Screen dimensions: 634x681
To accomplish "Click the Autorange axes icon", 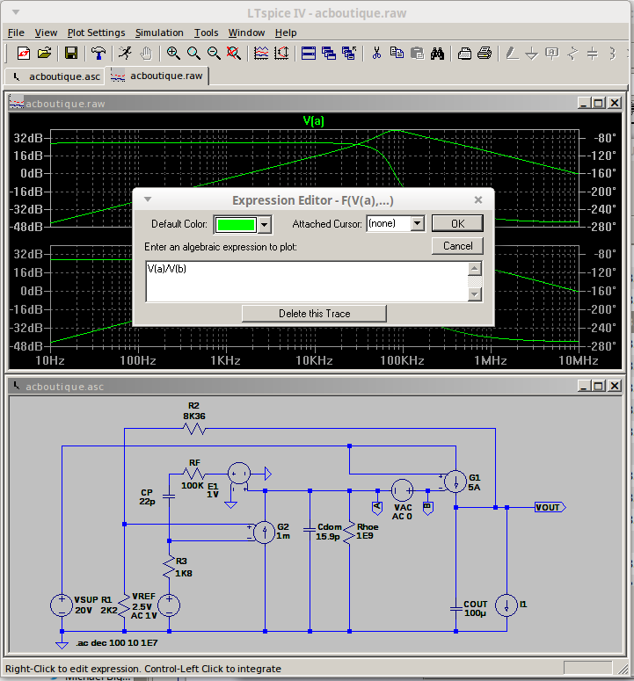I will (x=281, y=54).
